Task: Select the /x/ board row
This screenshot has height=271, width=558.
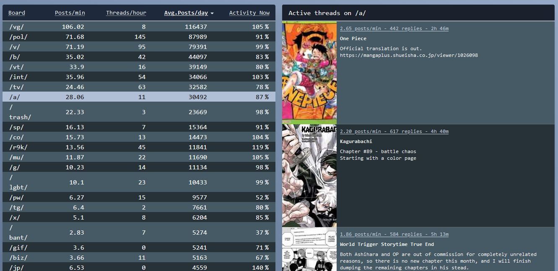Action: coord(139,217)
